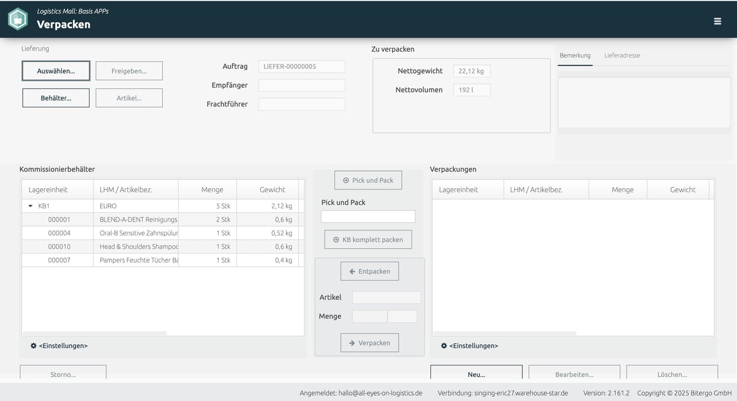Click the Artikel... button

pyautogui.click(x=129, y=98)
